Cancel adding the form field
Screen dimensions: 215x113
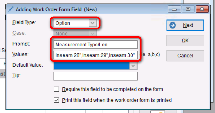point(185,56)
